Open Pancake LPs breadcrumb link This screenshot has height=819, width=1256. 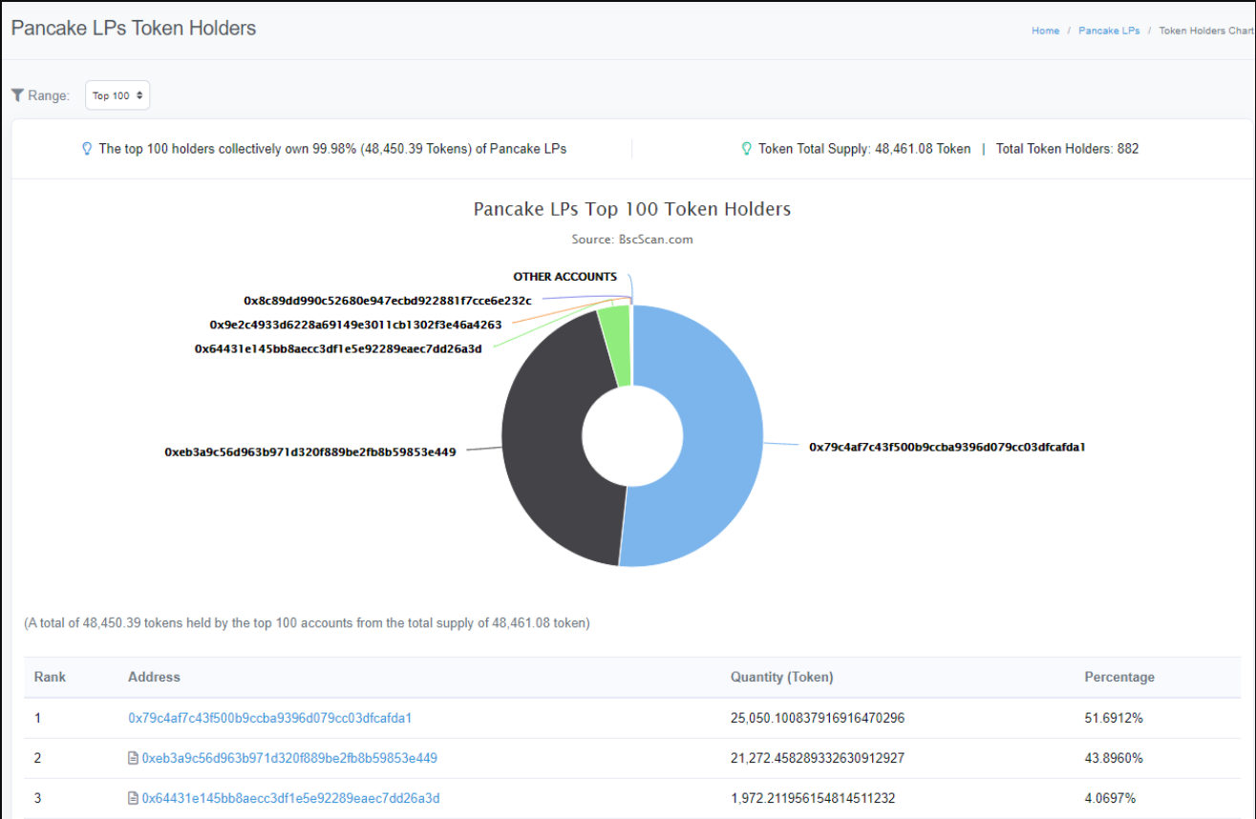[x=1109, y=31]
